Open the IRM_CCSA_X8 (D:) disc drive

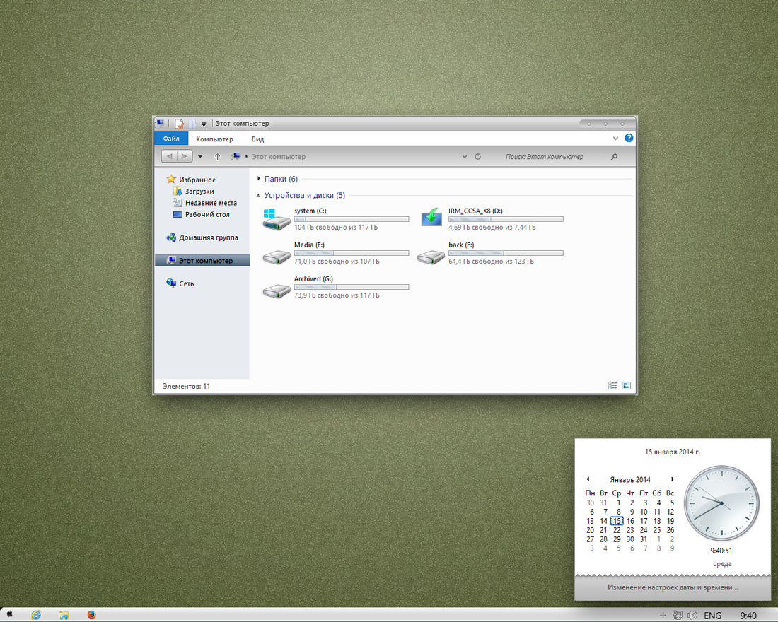click(x=492, y=219)
